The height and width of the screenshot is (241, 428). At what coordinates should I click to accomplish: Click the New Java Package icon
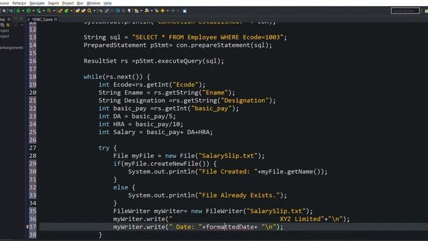(60, 11)
